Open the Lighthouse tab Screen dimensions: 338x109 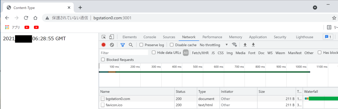click(304, 37)
